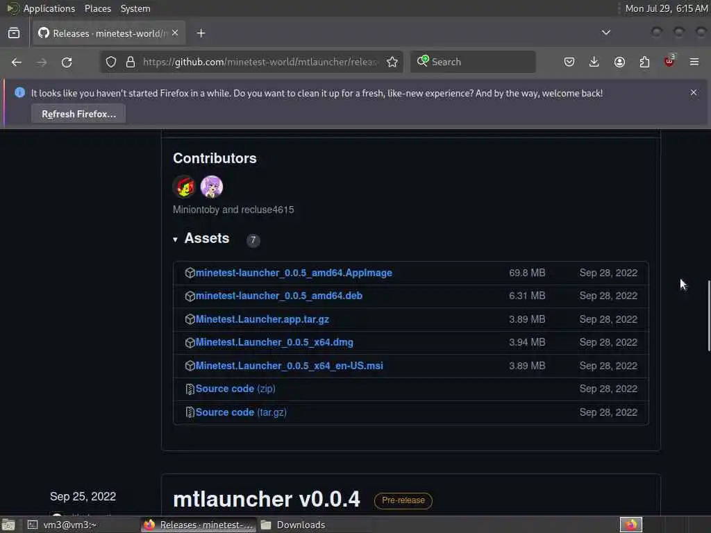Screen dimensions: 711x533
Task: Open the mtlauncher v0.0.4 release heading
Action: point(267,499)
